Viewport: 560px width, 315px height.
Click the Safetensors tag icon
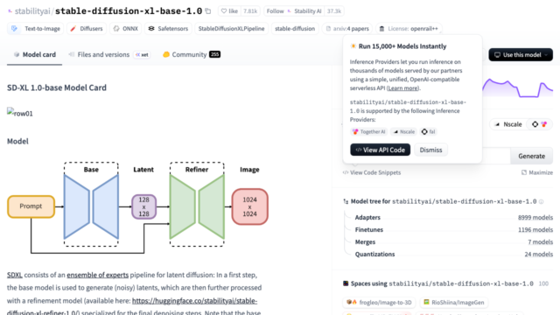(151, 29)
